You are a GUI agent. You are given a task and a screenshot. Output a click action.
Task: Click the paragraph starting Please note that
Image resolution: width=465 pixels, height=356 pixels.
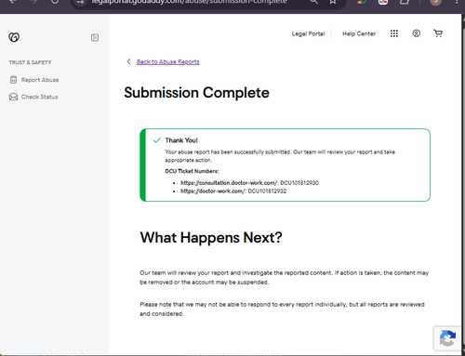[x=282, y=309]
